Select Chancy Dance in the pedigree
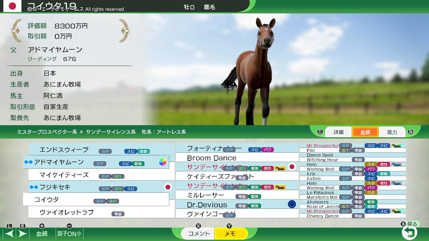Viewport: 429px width, 241px height. click(353, 216)
